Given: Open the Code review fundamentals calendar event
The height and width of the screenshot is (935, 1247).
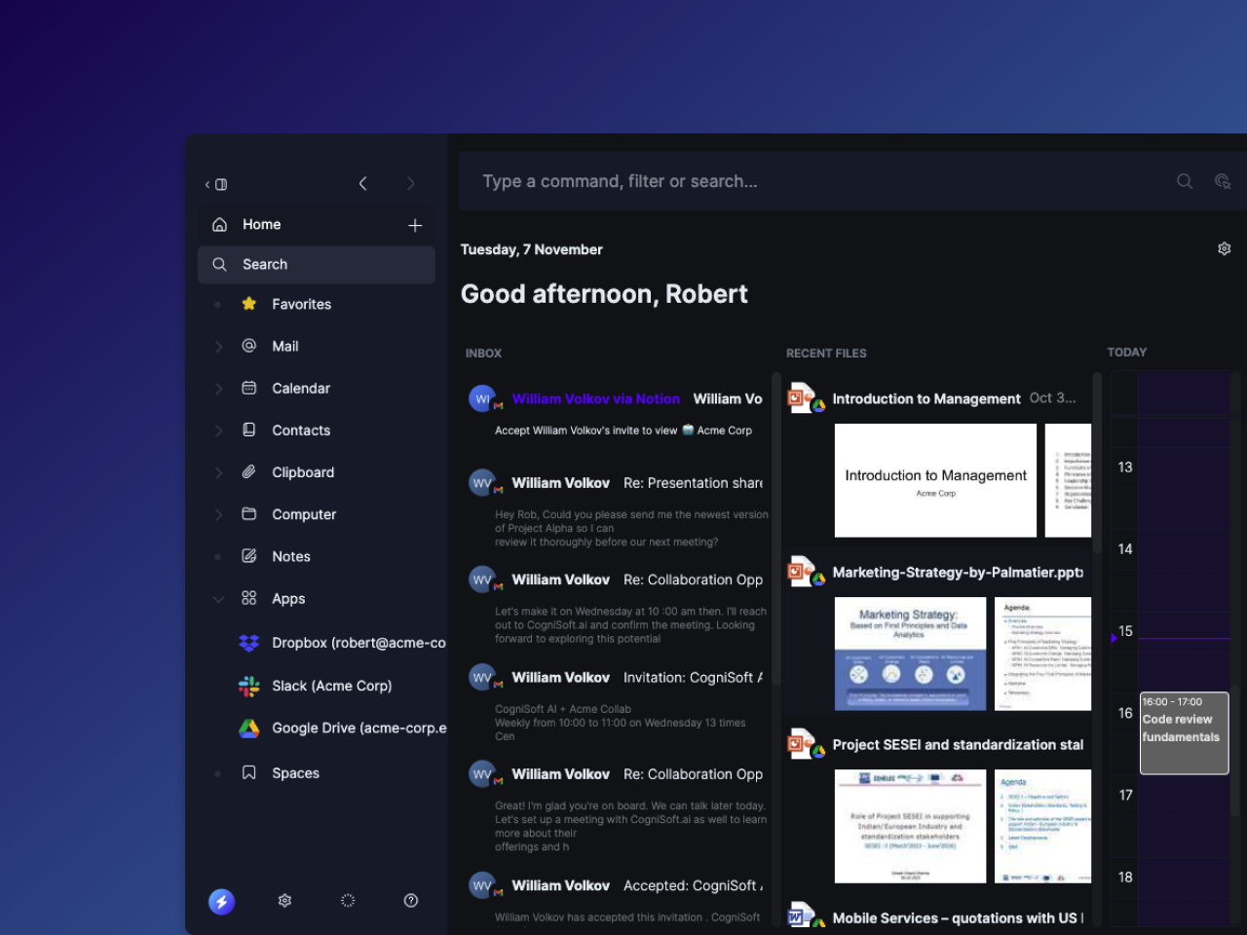Looking at the screenshot, I should pyautogui.click(x=1184, y=730).
